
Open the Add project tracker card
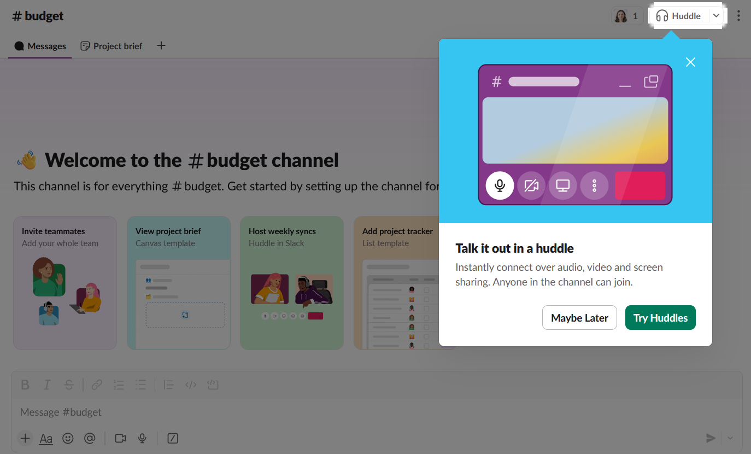(396, 283)
